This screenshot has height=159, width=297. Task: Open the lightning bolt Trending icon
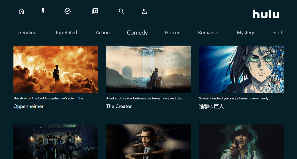[43, 11]
